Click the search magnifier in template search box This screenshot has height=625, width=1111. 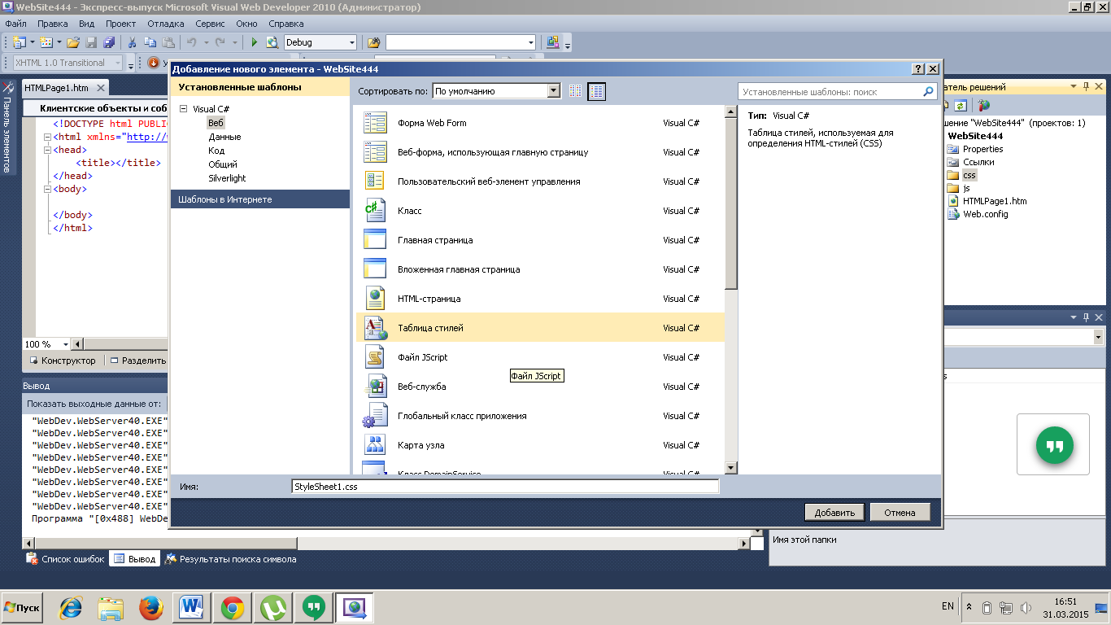click(928, 92)
